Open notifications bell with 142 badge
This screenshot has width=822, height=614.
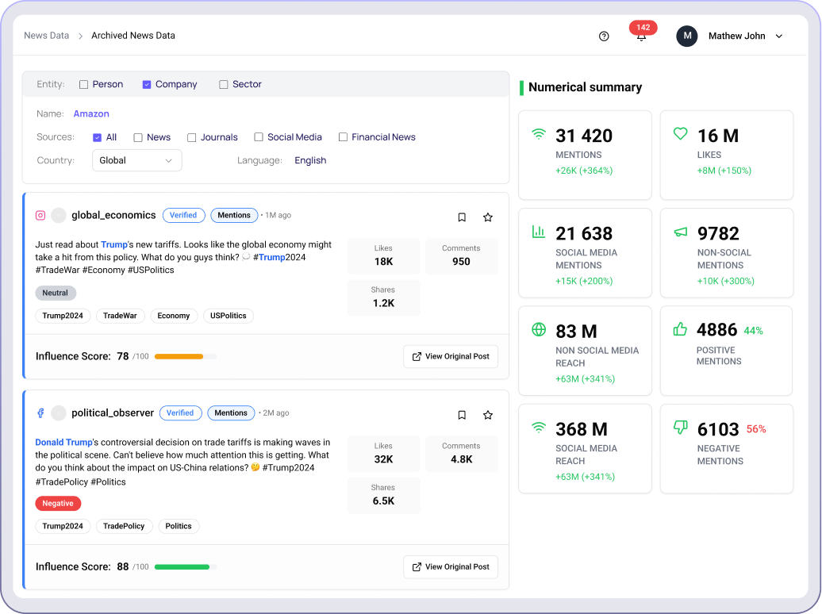tap(642, 33)
